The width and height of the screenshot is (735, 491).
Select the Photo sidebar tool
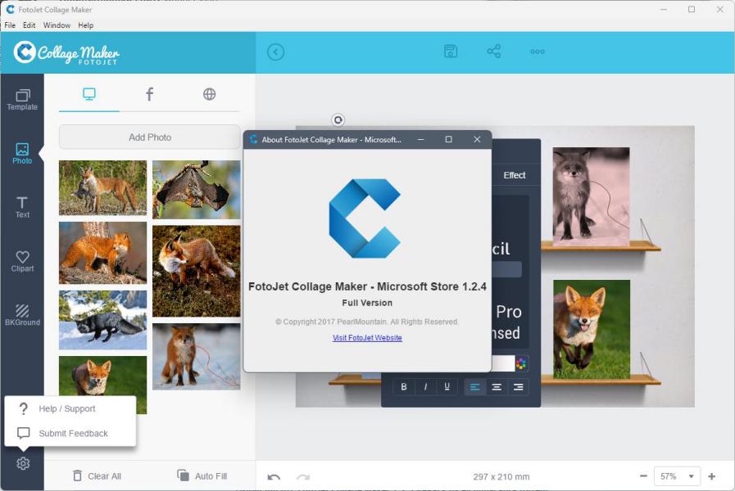22,154
